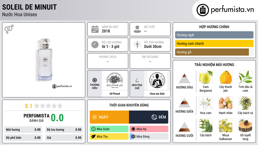
Task: Select the Hương cam chanh accord bar
Action: pyautogui.click(x=214, y=43)
